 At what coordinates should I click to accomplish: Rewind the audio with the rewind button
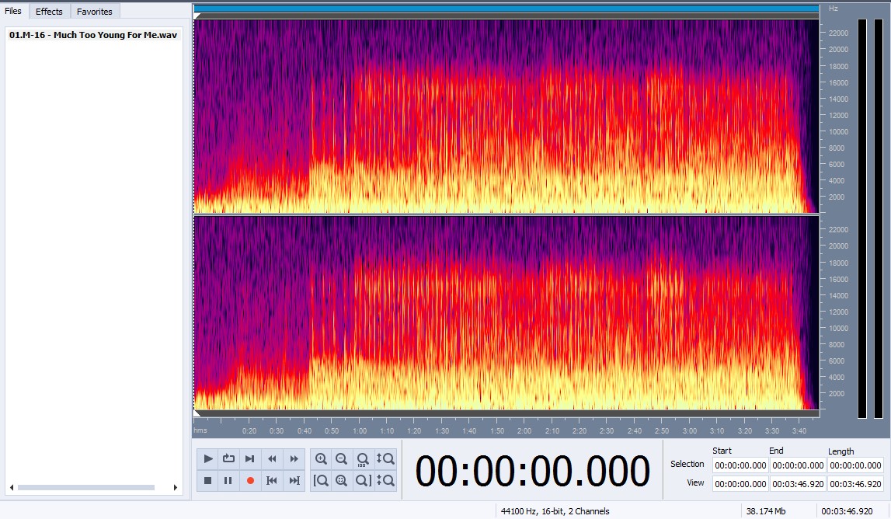tap(272, 458)
